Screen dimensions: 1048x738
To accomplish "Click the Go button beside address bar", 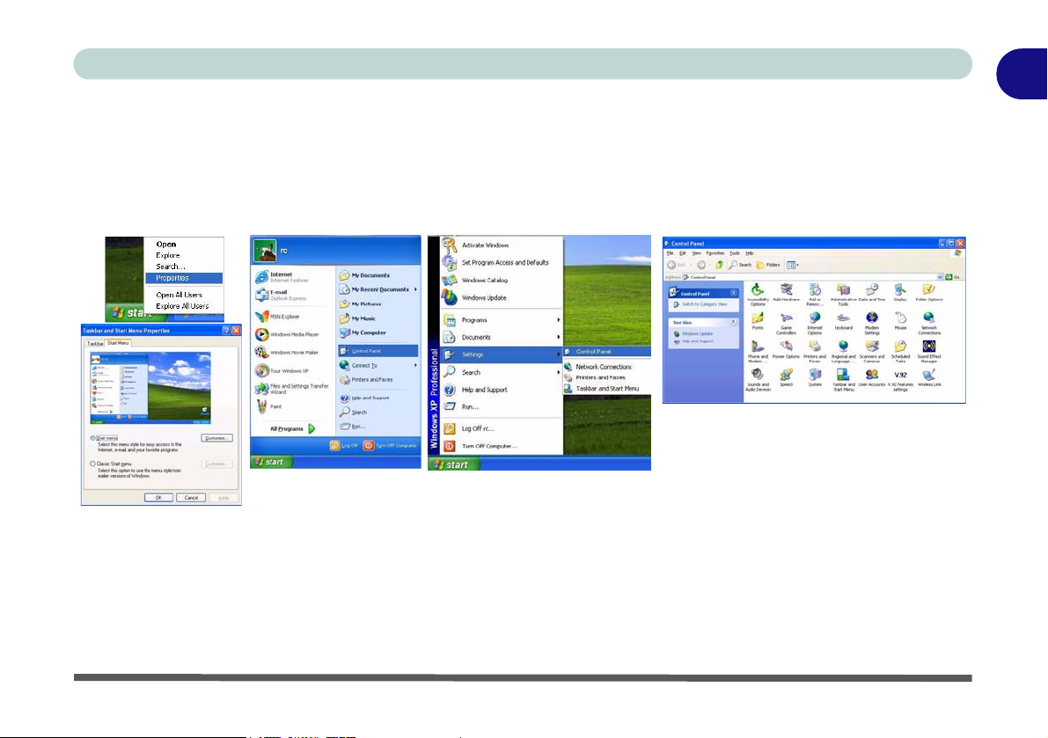I will click(x=952, y=277).
